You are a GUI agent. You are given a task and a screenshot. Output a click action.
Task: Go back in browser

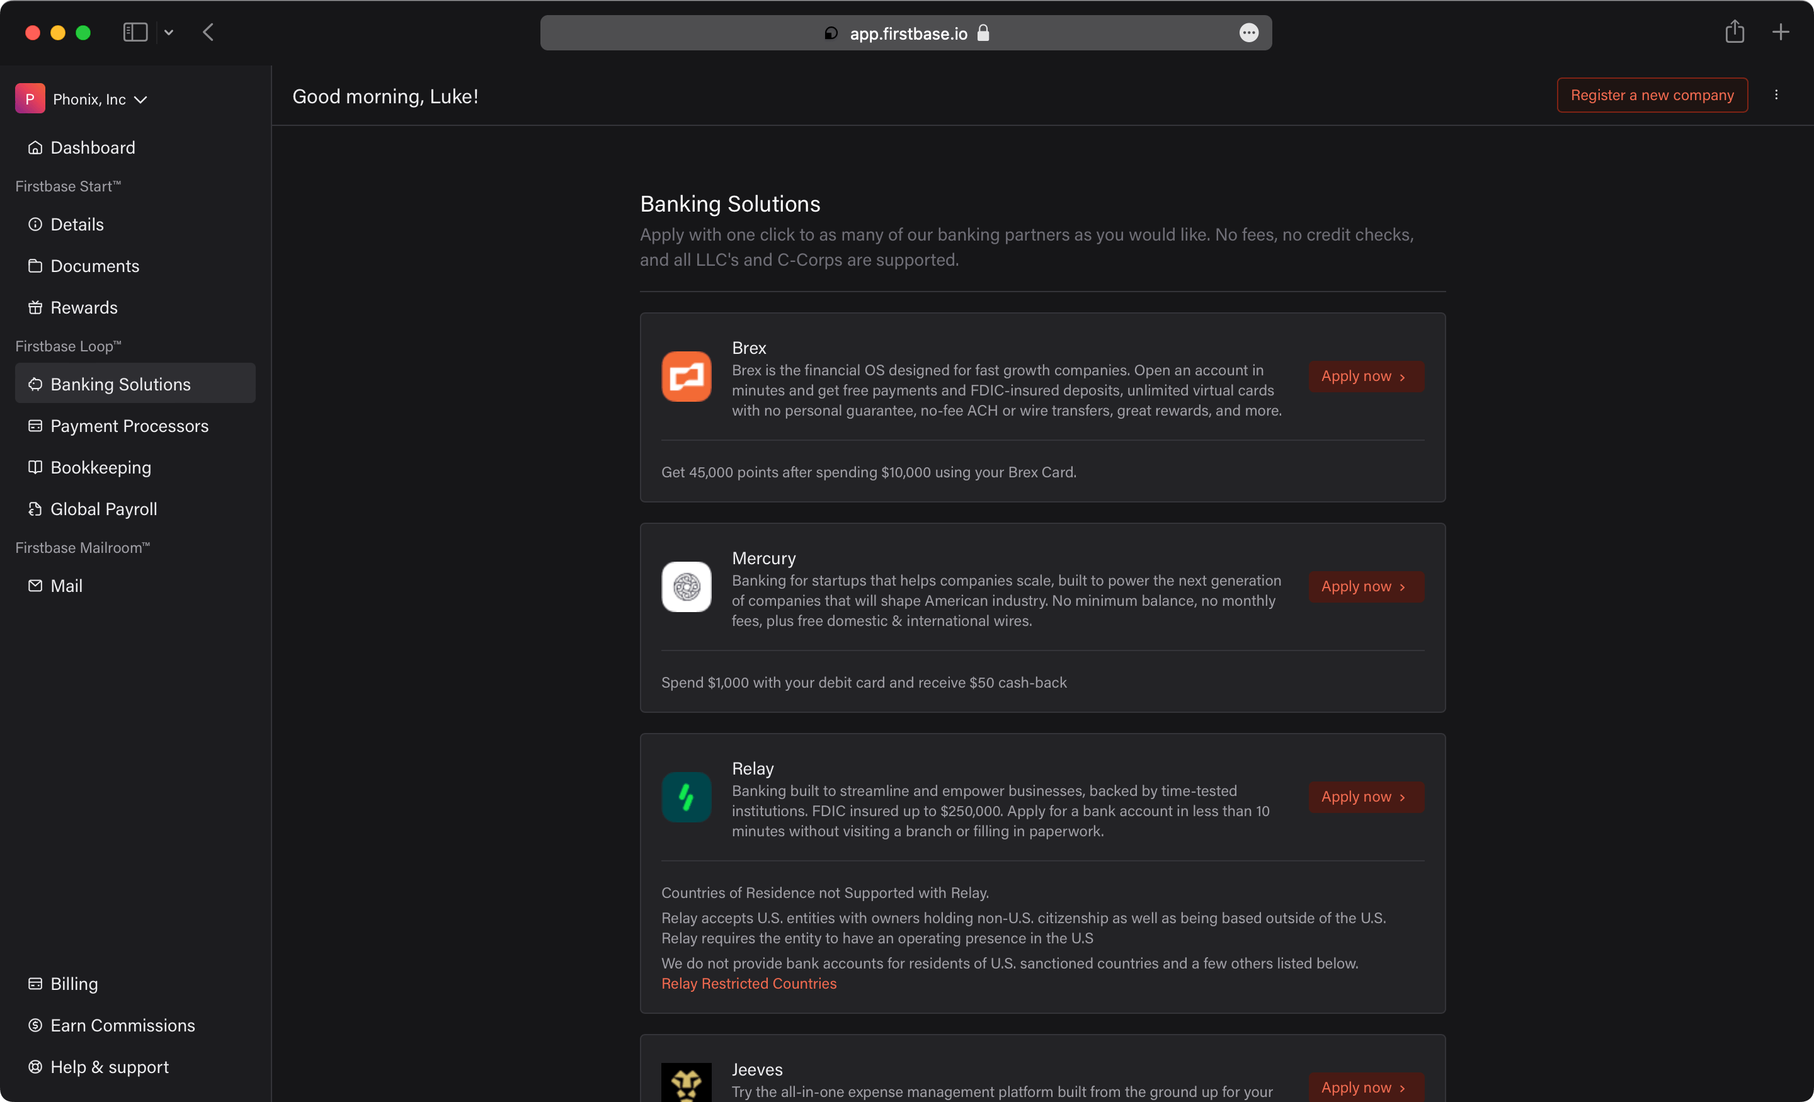(x=208, y=32)
